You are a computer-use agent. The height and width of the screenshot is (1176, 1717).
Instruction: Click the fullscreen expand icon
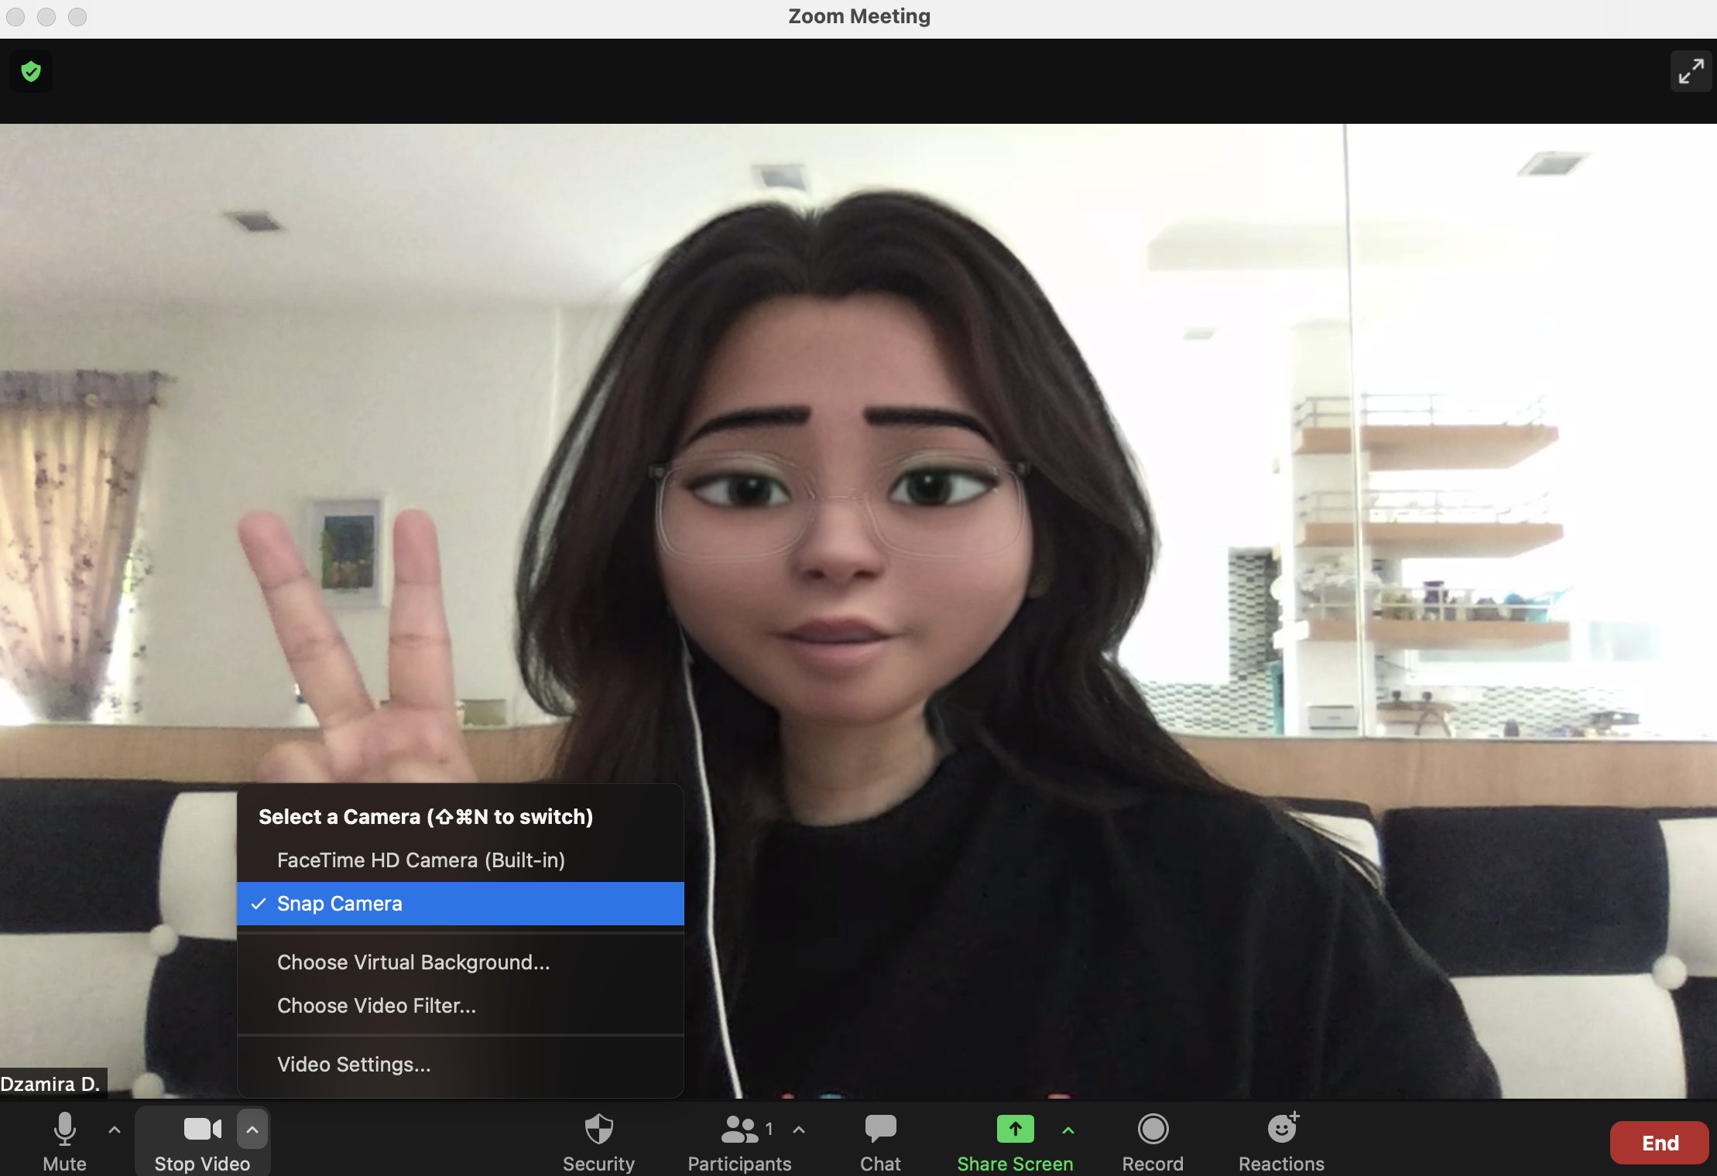point(1692,70)
